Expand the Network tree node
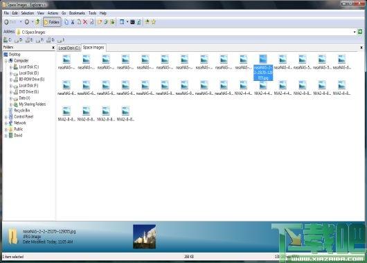 pos(6,123)
